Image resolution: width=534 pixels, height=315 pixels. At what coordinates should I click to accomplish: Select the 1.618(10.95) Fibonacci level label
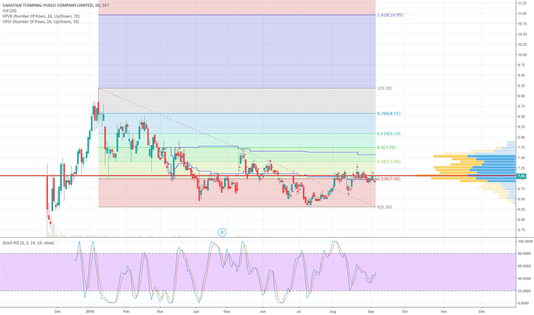(x=390, y=15)
